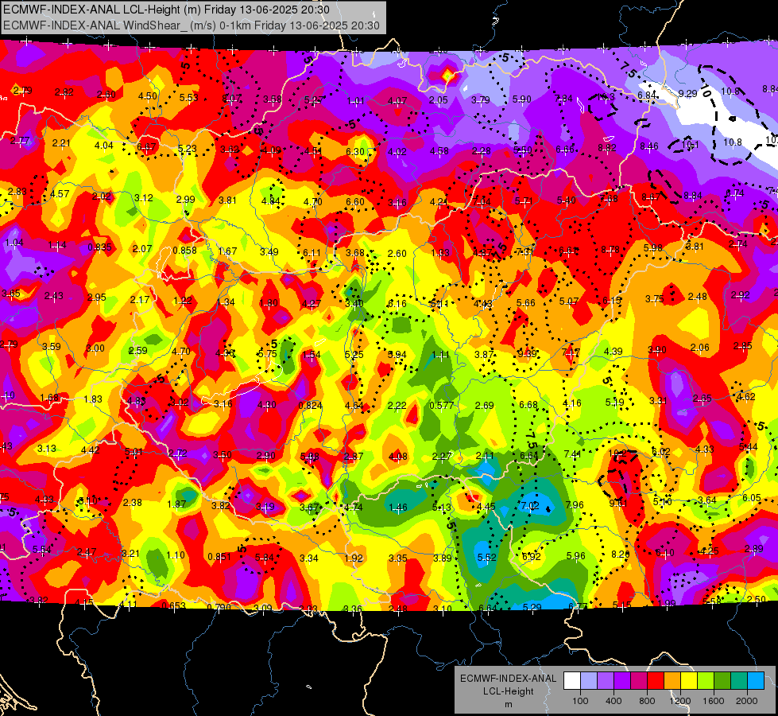Click the wind shear value '2.05'
Viewport: 778px width, 716px height.
tap(438, 100)
